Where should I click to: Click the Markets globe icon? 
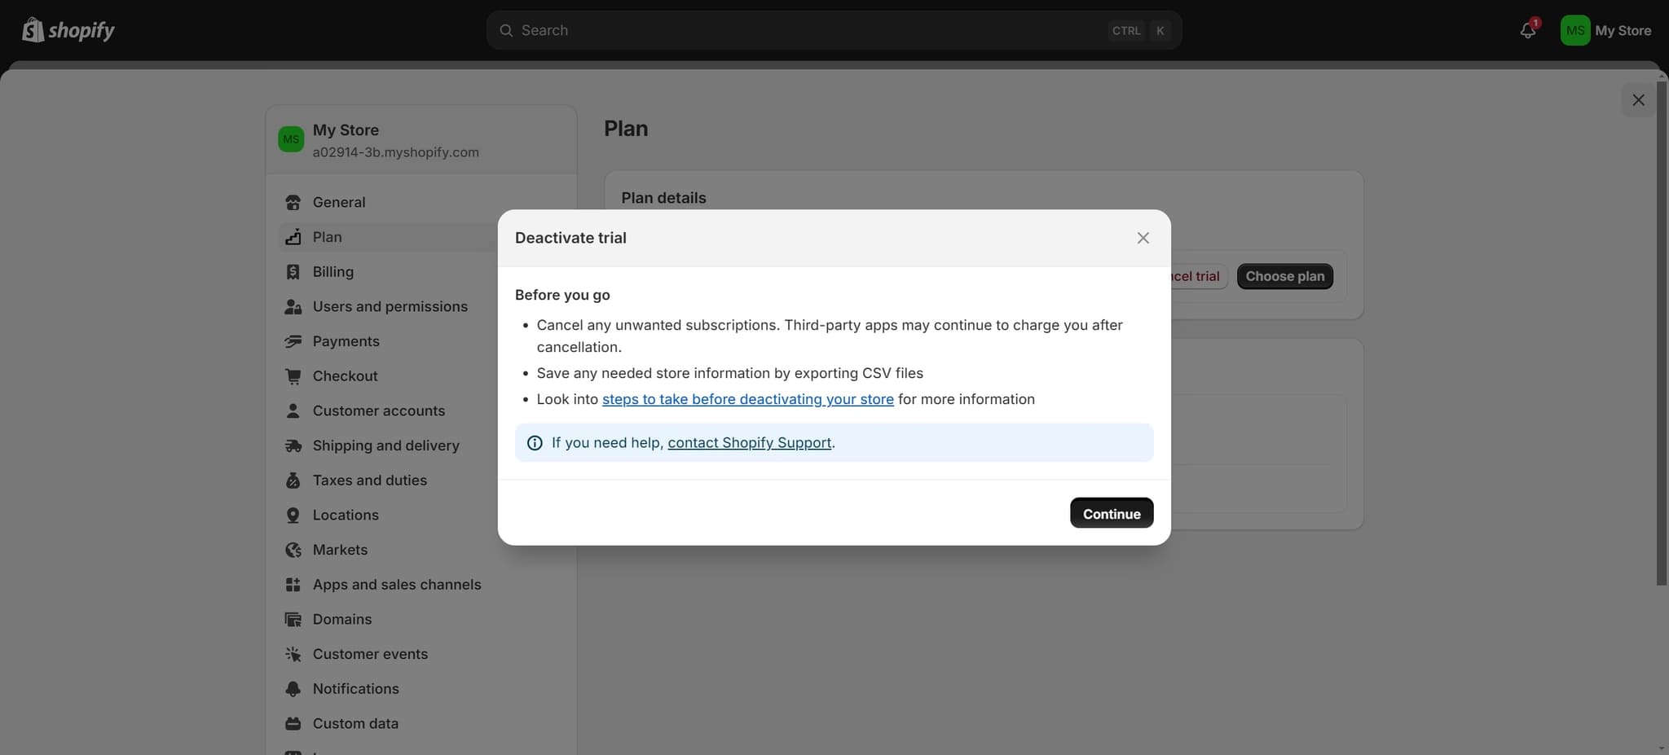[293, 550]
